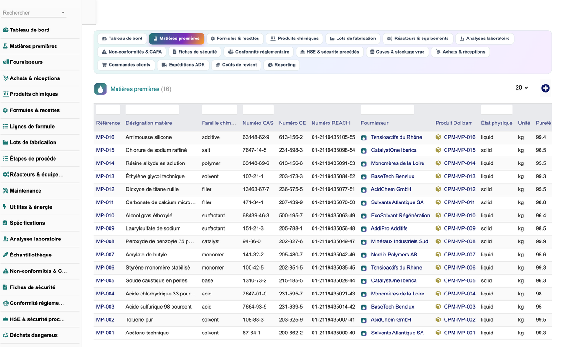The width and height of the screenshot is (564, 349).
Task: Click the supplier icon beside Tensioactifs du Rhône in MP-016 row
Action: 364,138
